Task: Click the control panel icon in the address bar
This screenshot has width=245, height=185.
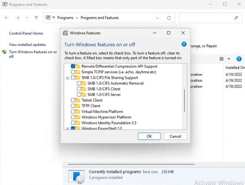Action: point(48,18)
